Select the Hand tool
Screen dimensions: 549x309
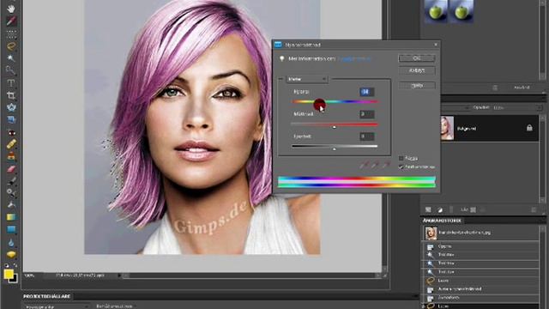coord(11,8)
